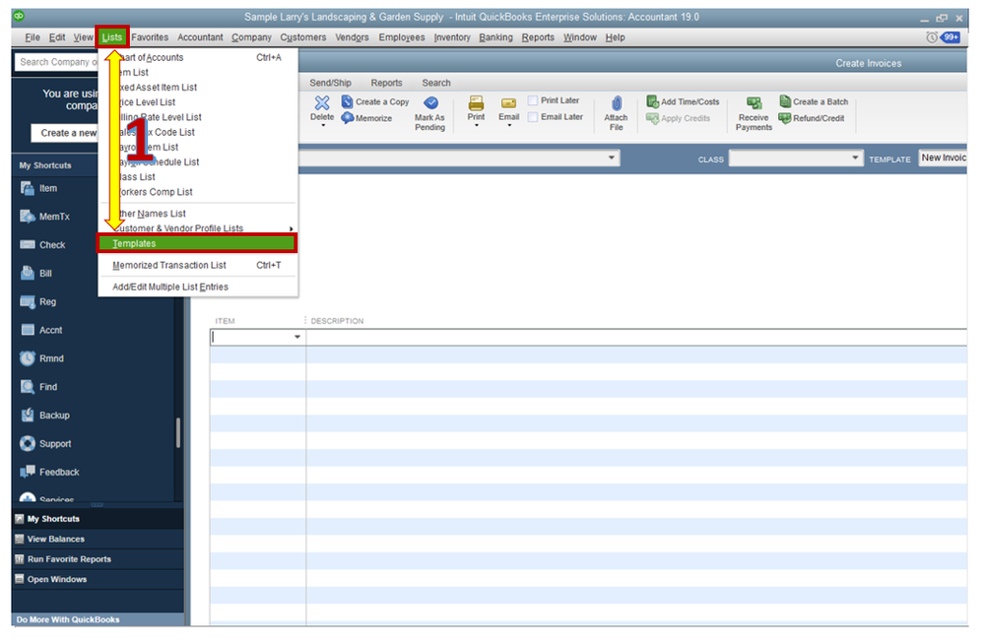Open the CLASS dropdown

click(796, 159)
